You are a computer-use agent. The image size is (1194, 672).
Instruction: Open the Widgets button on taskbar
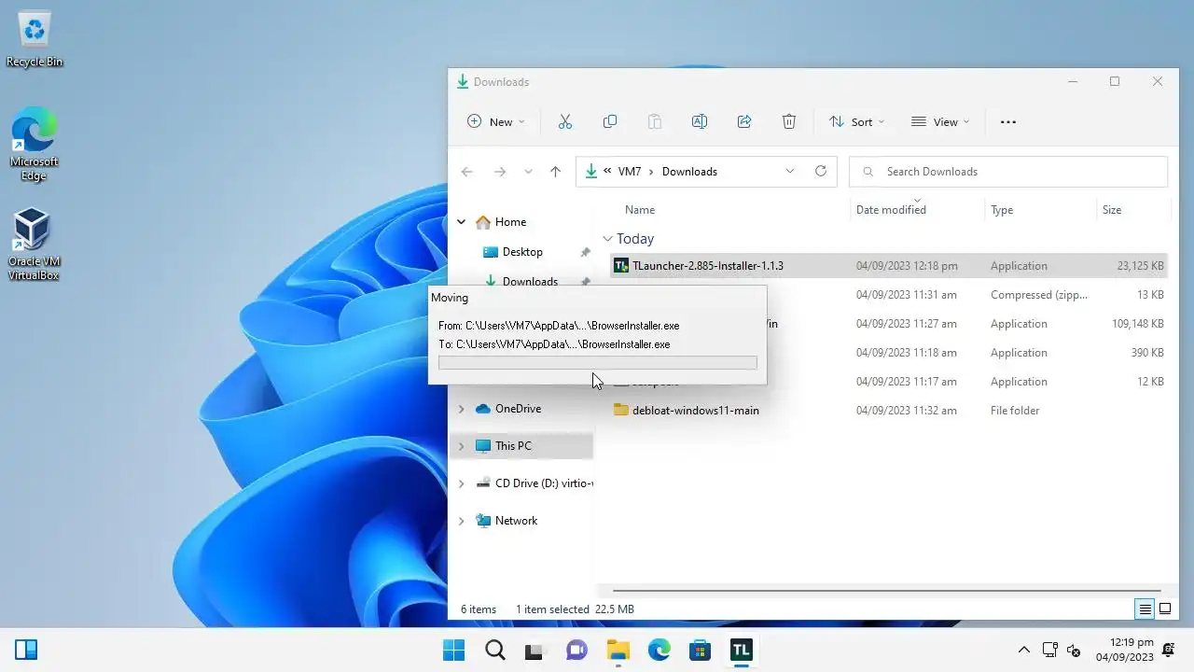[26, 650]
